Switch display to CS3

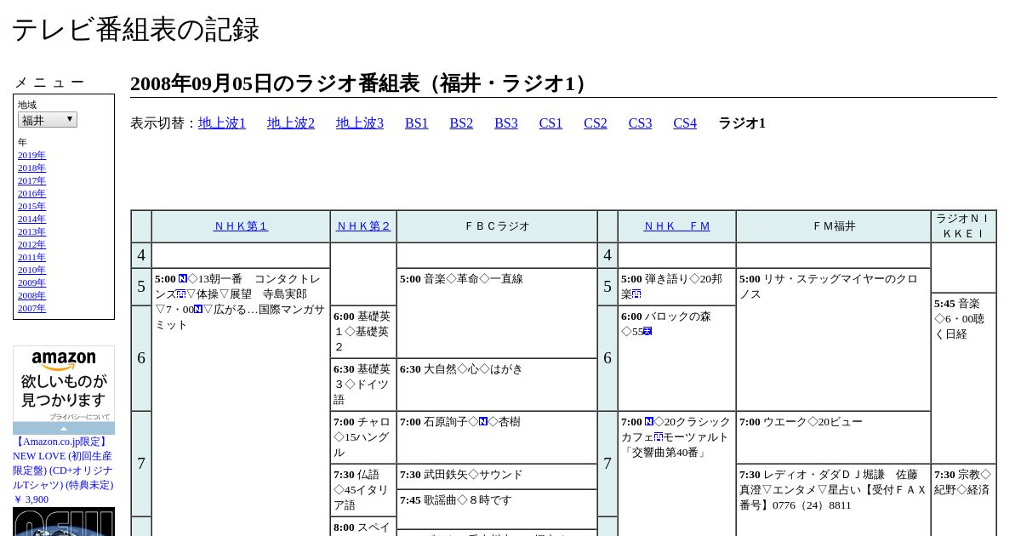click(x=640, y=123)
